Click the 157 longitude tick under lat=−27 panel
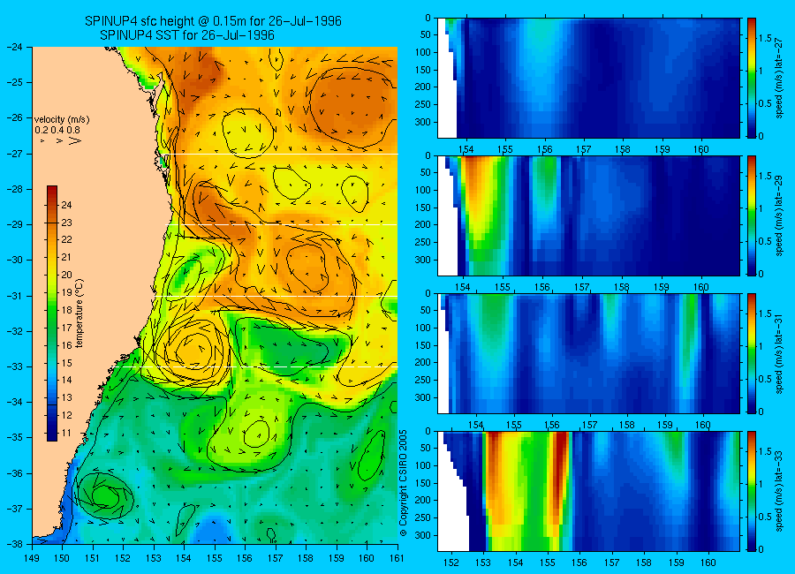Image resolution: width=795 pixels, height=574 pixels. click(584, 149)
